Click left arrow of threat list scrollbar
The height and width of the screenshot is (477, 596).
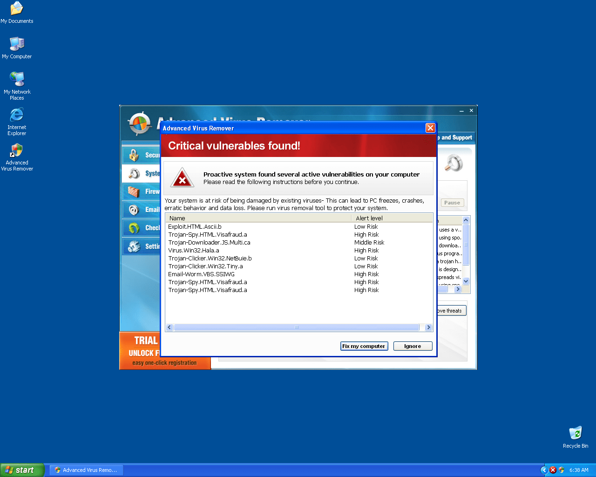(169, 327)
